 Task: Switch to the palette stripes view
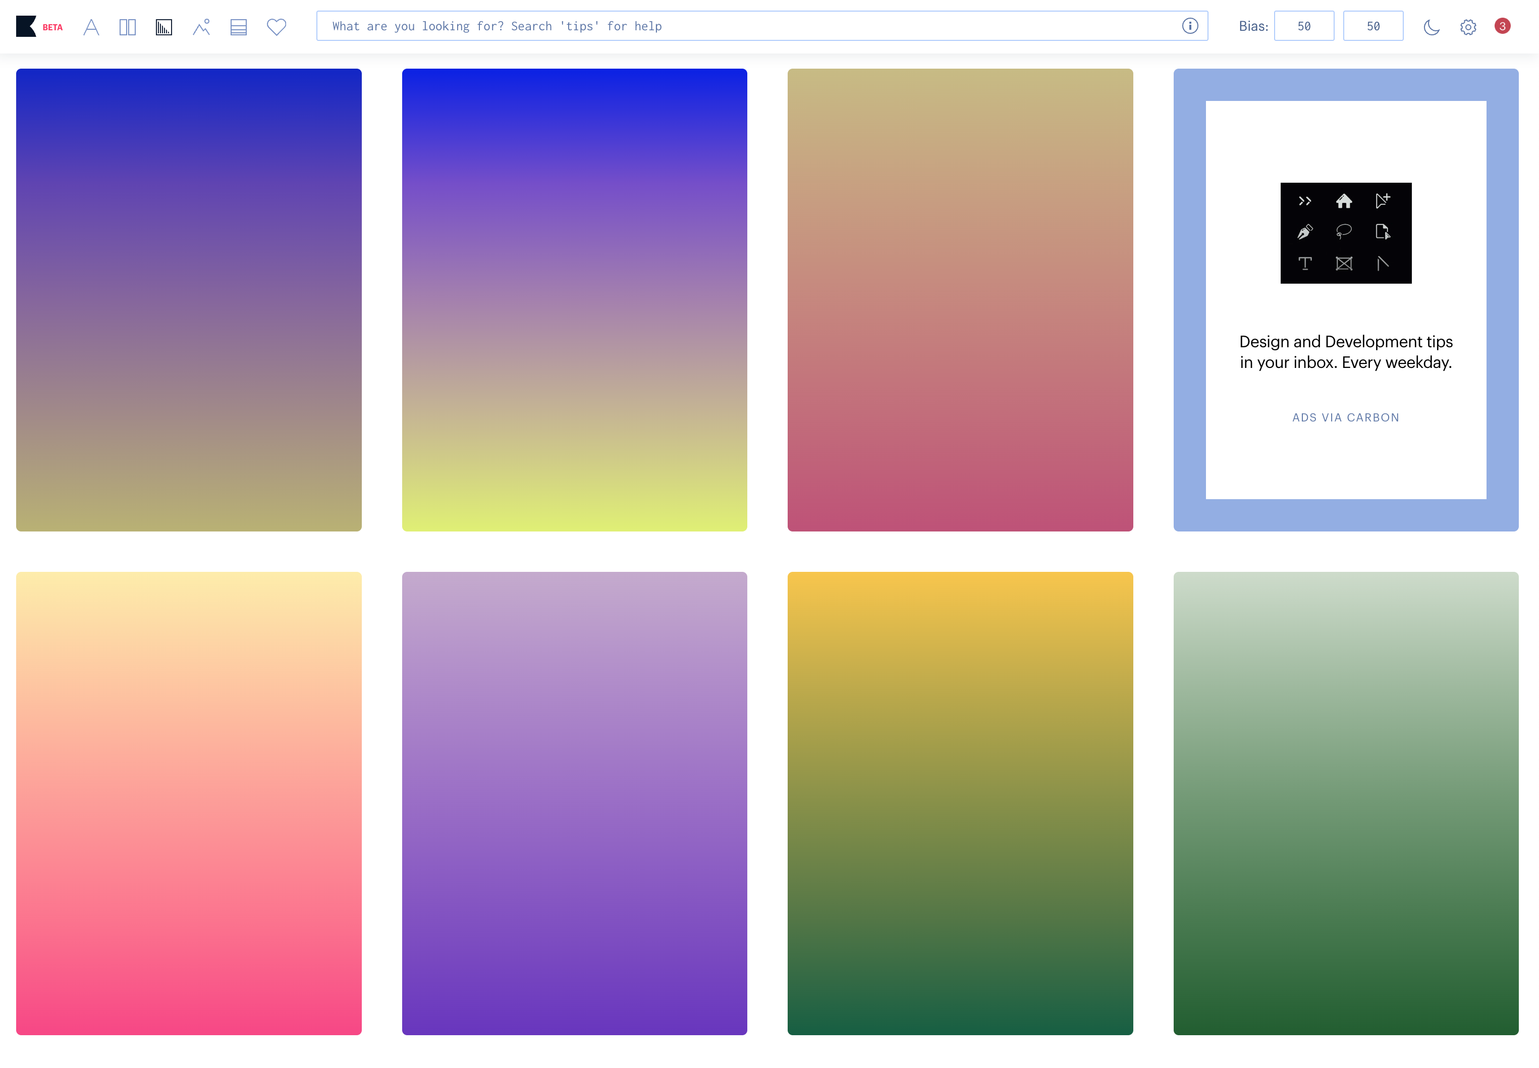pos(239,27)
